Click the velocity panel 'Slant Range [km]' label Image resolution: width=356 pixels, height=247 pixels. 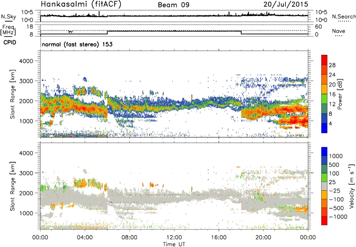tap(12, 186)
